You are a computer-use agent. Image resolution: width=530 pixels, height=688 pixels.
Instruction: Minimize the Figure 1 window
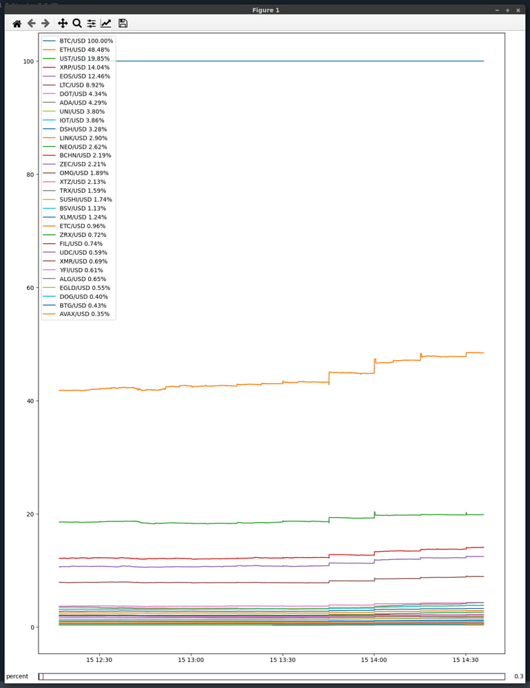pyautogui.click(x=497, y=10)
